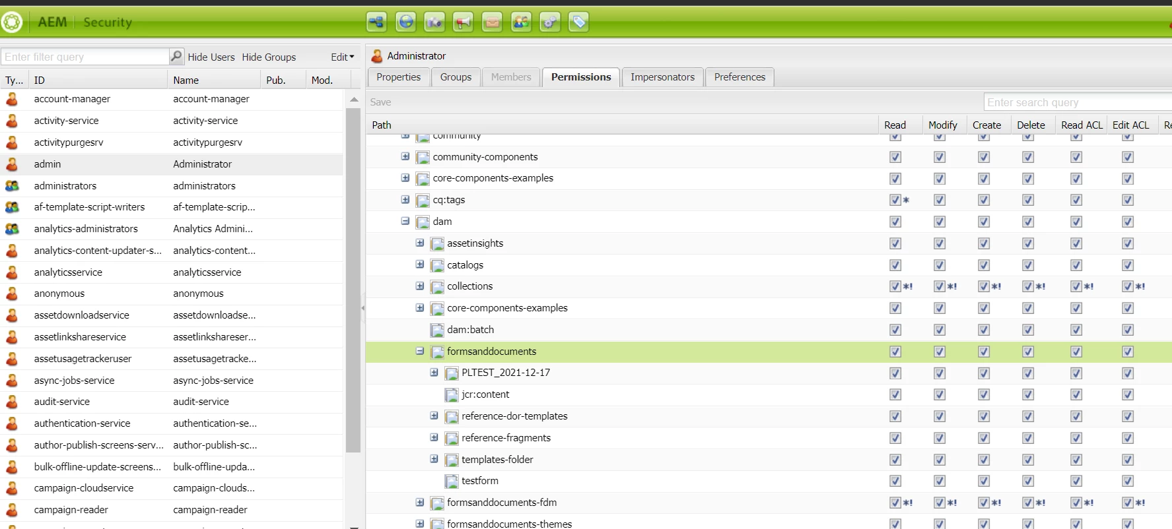Click the folder icon of dam:batch node
The height and width of the screenshot is (529, 1172).
click(437, 330)
